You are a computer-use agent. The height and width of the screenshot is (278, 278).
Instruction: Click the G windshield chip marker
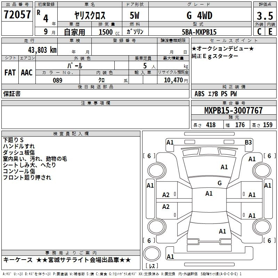click(220, 183)
